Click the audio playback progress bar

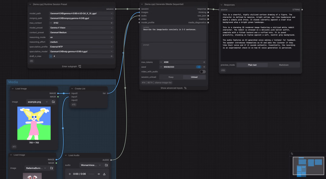coord(91,174)
